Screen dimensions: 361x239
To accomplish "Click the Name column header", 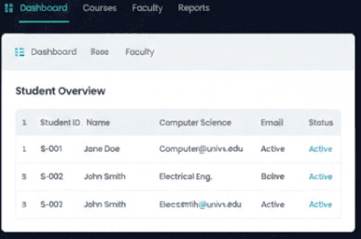I will (x=98, y=123).
